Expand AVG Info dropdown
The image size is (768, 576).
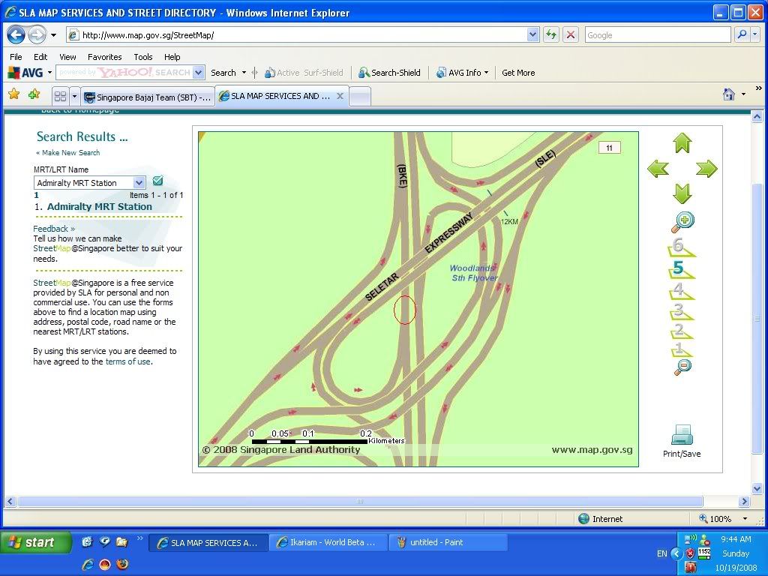point(486,73)
